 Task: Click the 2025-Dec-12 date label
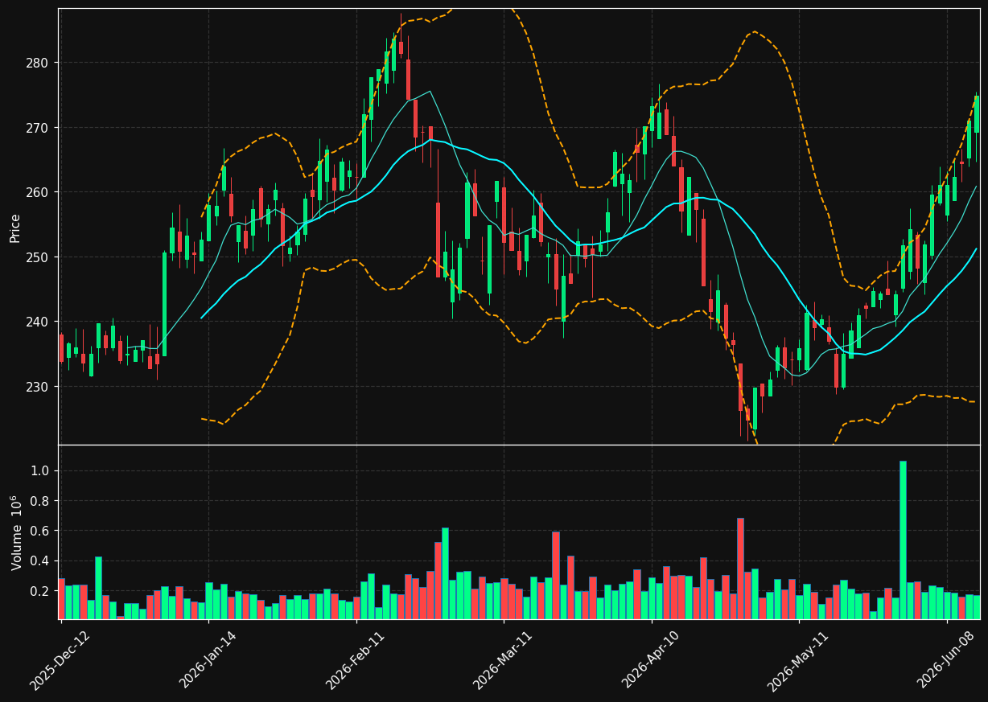click(60, 659)
